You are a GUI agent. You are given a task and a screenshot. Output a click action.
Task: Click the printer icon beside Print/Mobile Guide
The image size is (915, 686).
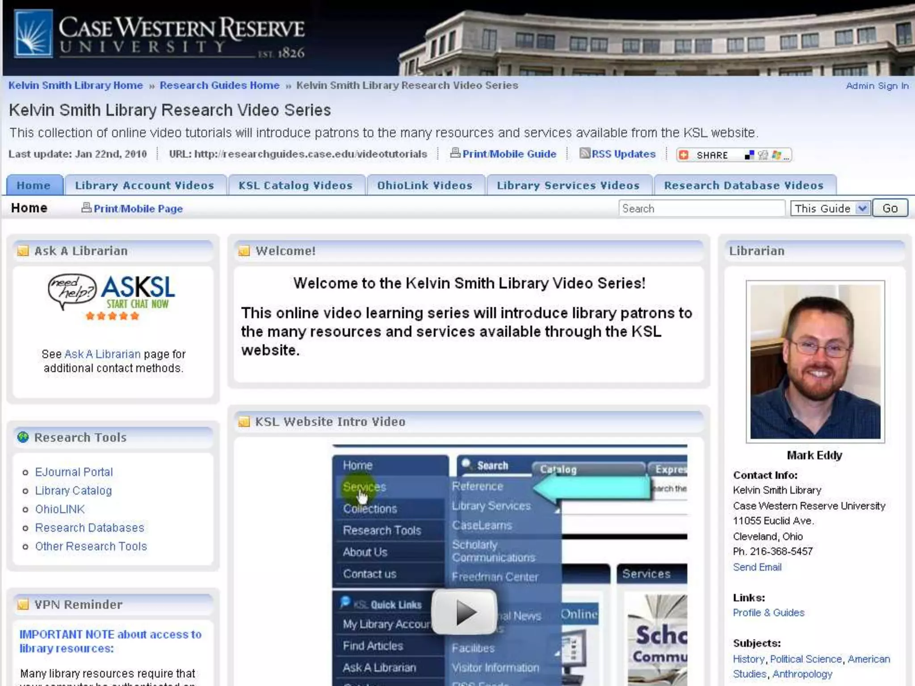[x=455, y=153]
